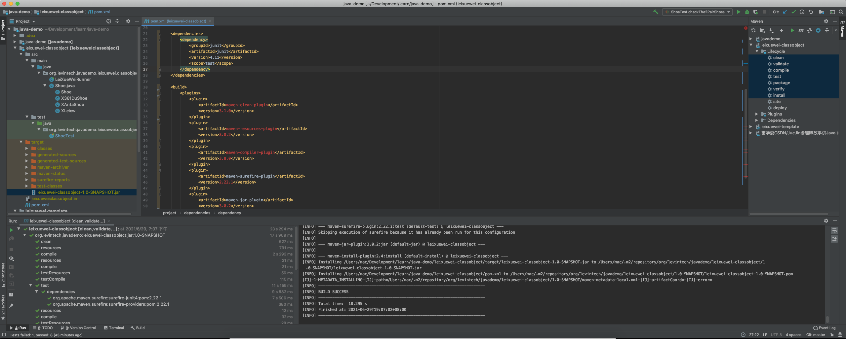Update project from Git with blue arrow
The width and height of the screenshot is (846, 339).
(785, 12)
